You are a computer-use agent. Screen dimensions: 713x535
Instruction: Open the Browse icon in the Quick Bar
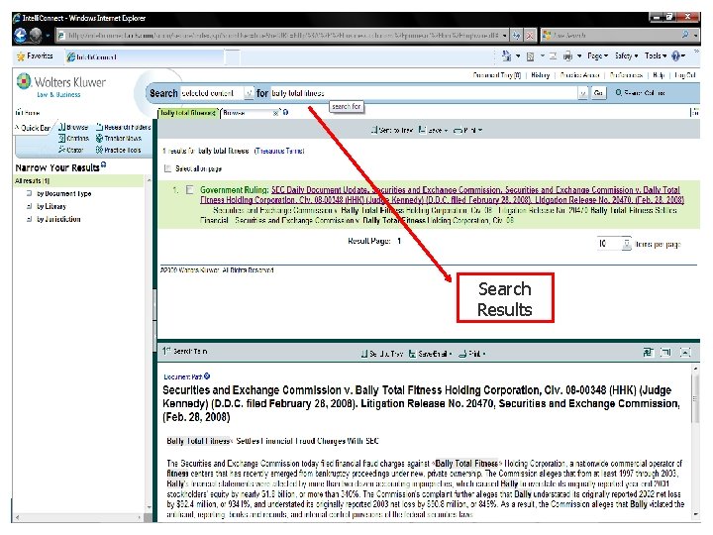tap(73, 127)
